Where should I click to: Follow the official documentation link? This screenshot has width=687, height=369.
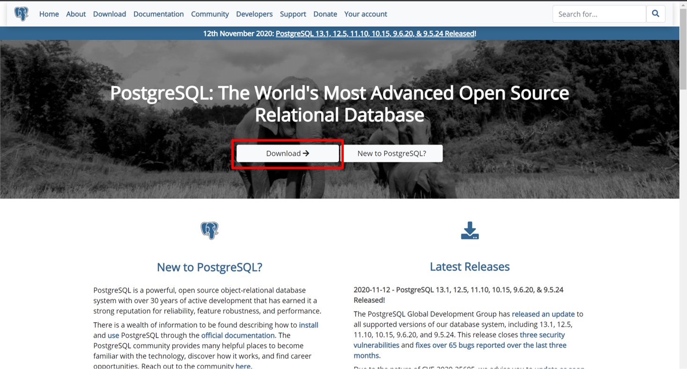click(238, 335)
